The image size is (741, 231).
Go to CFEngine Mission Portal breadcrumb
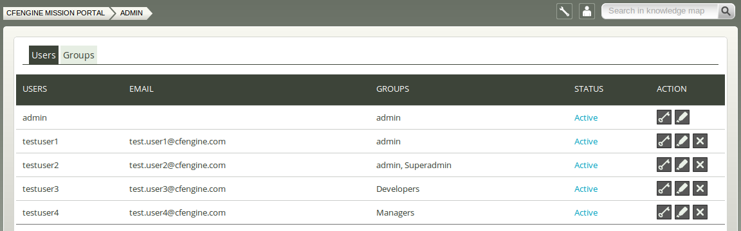(x=56, y=13)
